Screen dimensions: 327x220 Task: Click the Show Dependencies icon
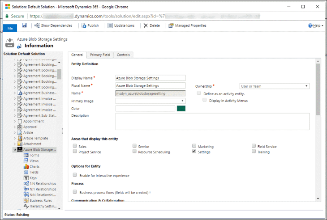coord(37,25)
